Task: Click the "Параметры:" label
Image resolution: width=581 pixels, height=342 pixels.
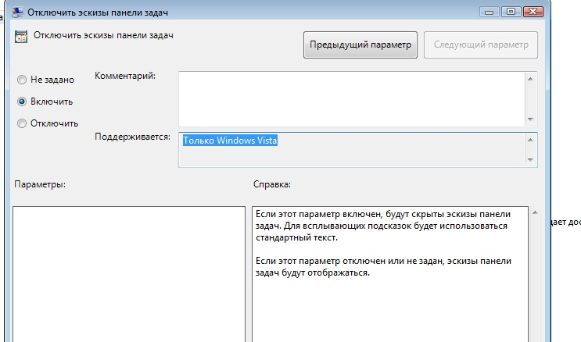Action: (x=40, y=184)
